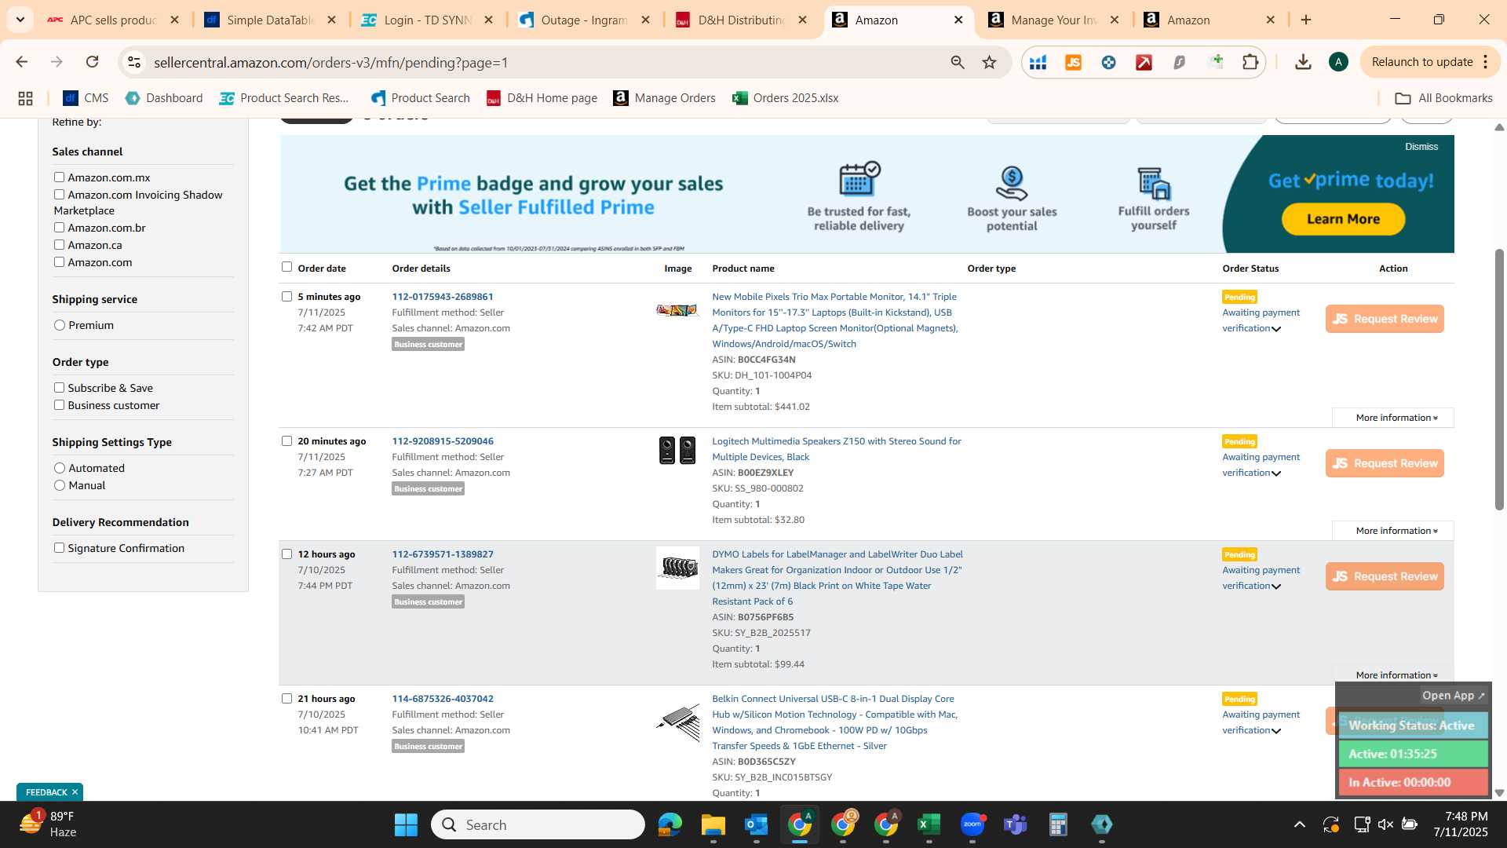This screenshot has width=1507, height=848.
Task: Check Signature Confirmation filter
Action: coord(59,548)
